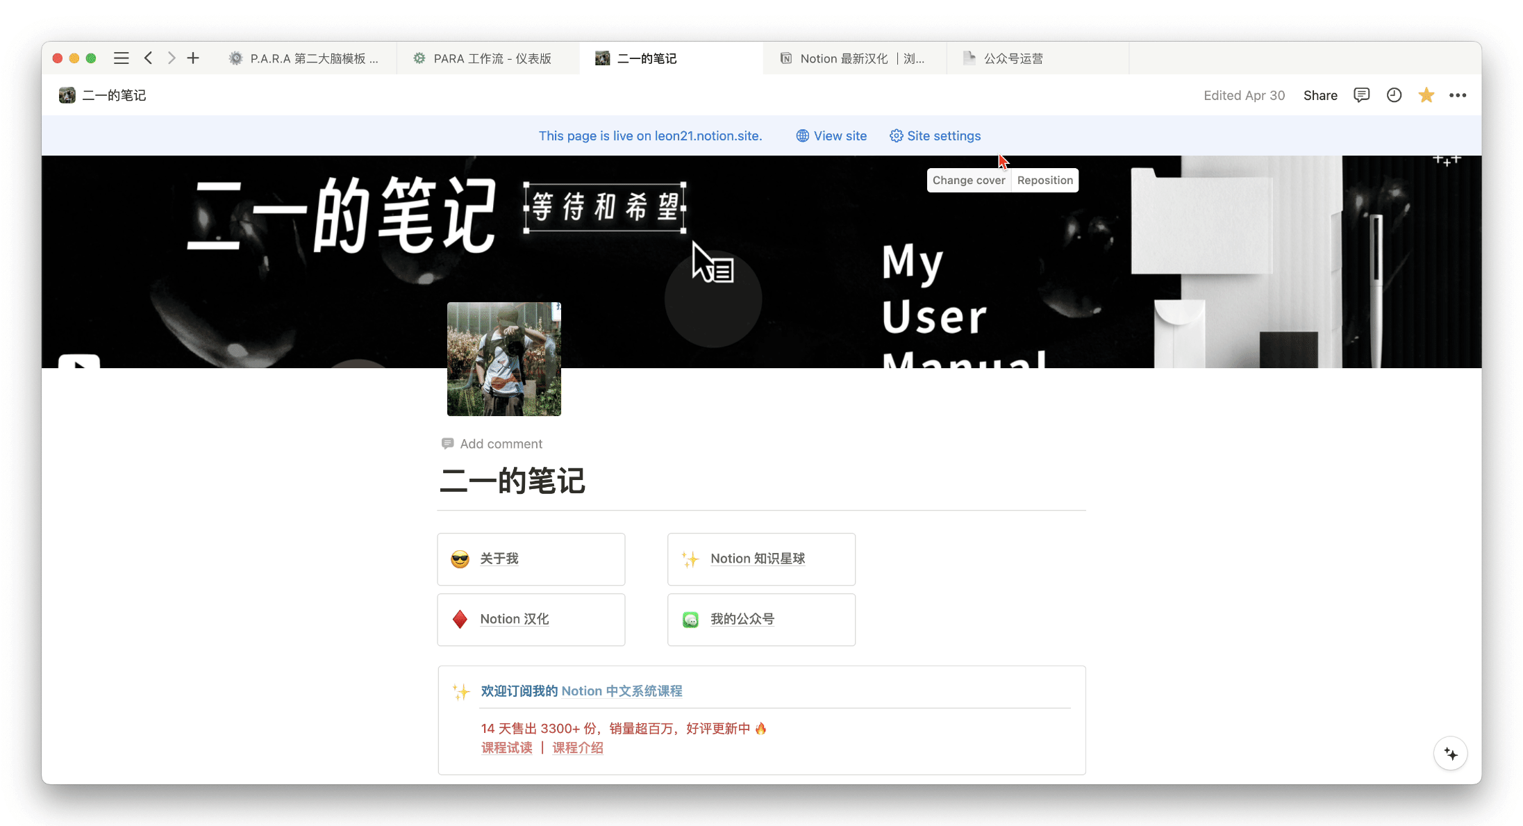Switch to PARA 工作流 - 仪表版 tab
Screen dimensions: 1523x826
coord(488,58)
